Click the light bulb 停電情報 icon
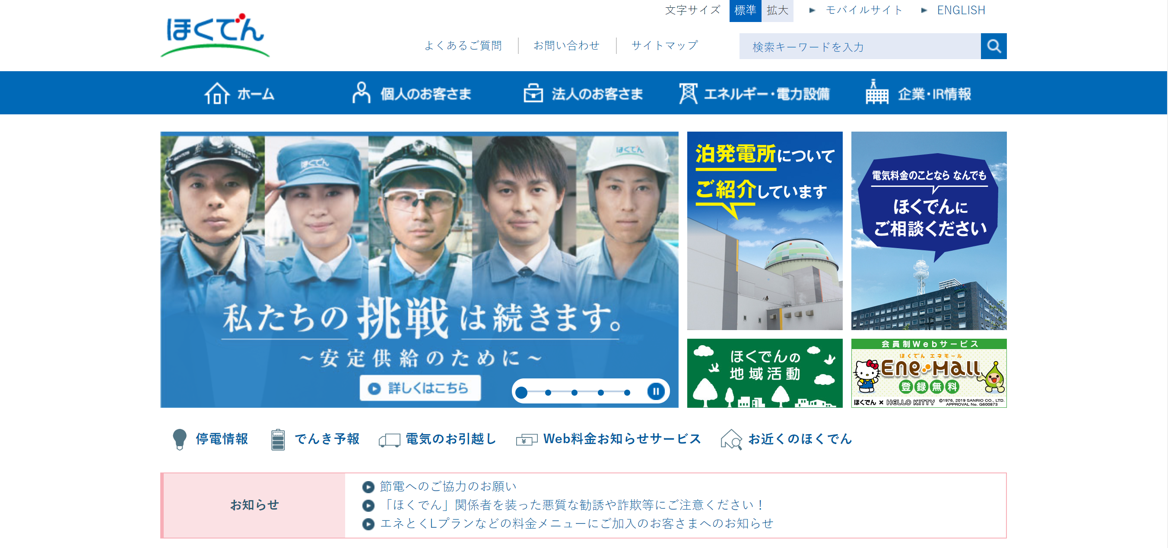Screen dimensions: 1168x548 pos(180,439)
